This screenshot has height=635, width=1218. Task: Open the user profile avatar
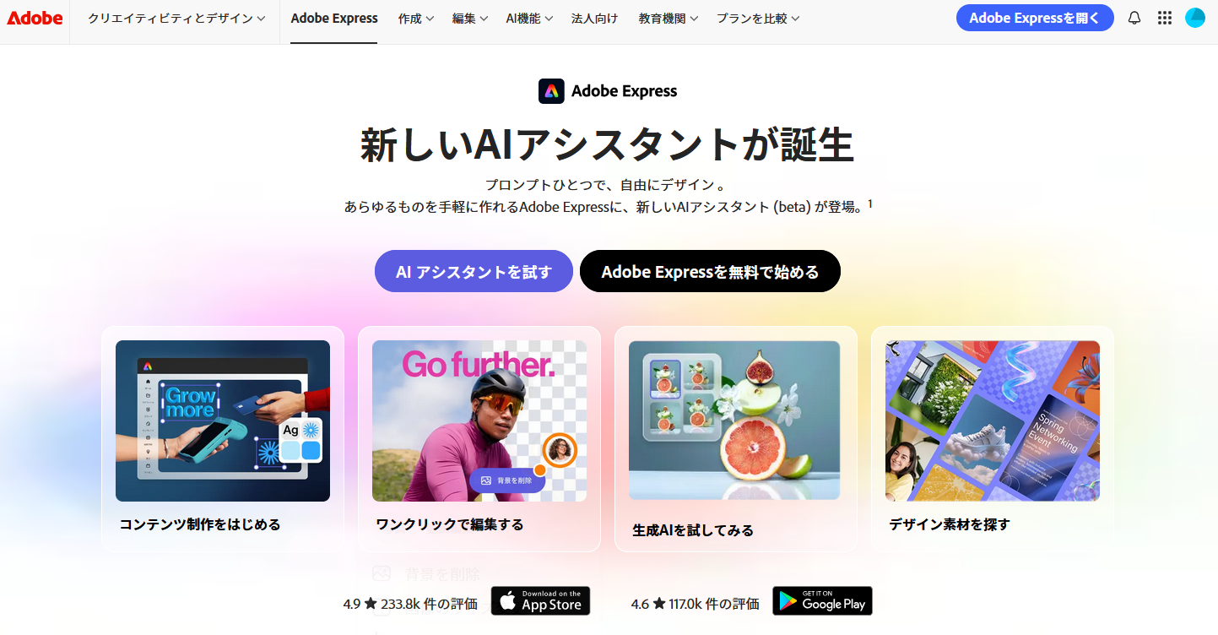pyautogui.click(x=1195, y=18)
